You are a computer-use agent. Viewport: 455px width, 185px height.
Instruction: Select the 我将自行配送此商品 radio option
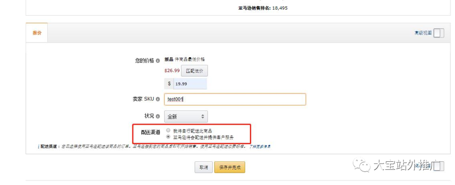point(168,131)
